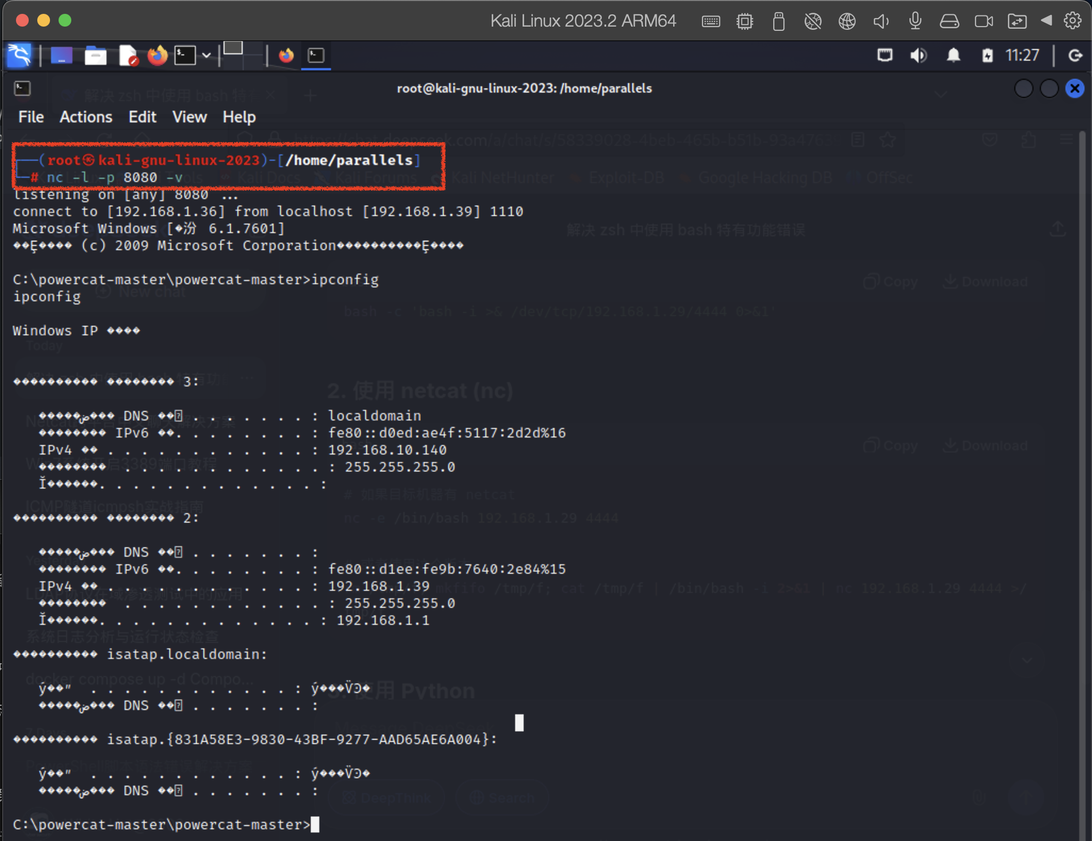Expand the collapsed Parallels toolbar arrow
Viewport: 1092px width, 841px height.
1047,21
